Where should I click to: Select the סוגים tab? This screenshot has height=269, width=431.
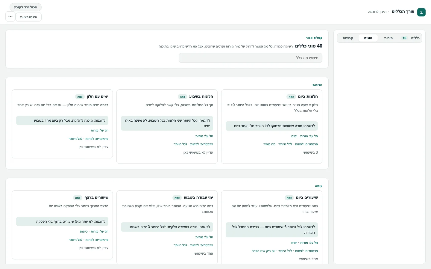click(x=368, y=38)
